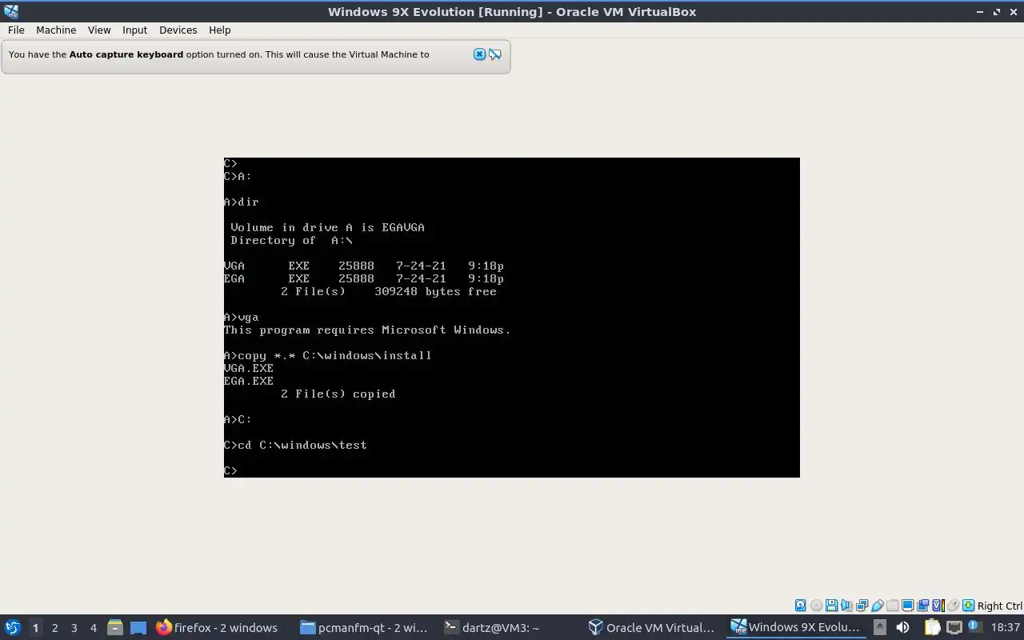Open the File menu
1024x640 pixels.
pos(16,30)
